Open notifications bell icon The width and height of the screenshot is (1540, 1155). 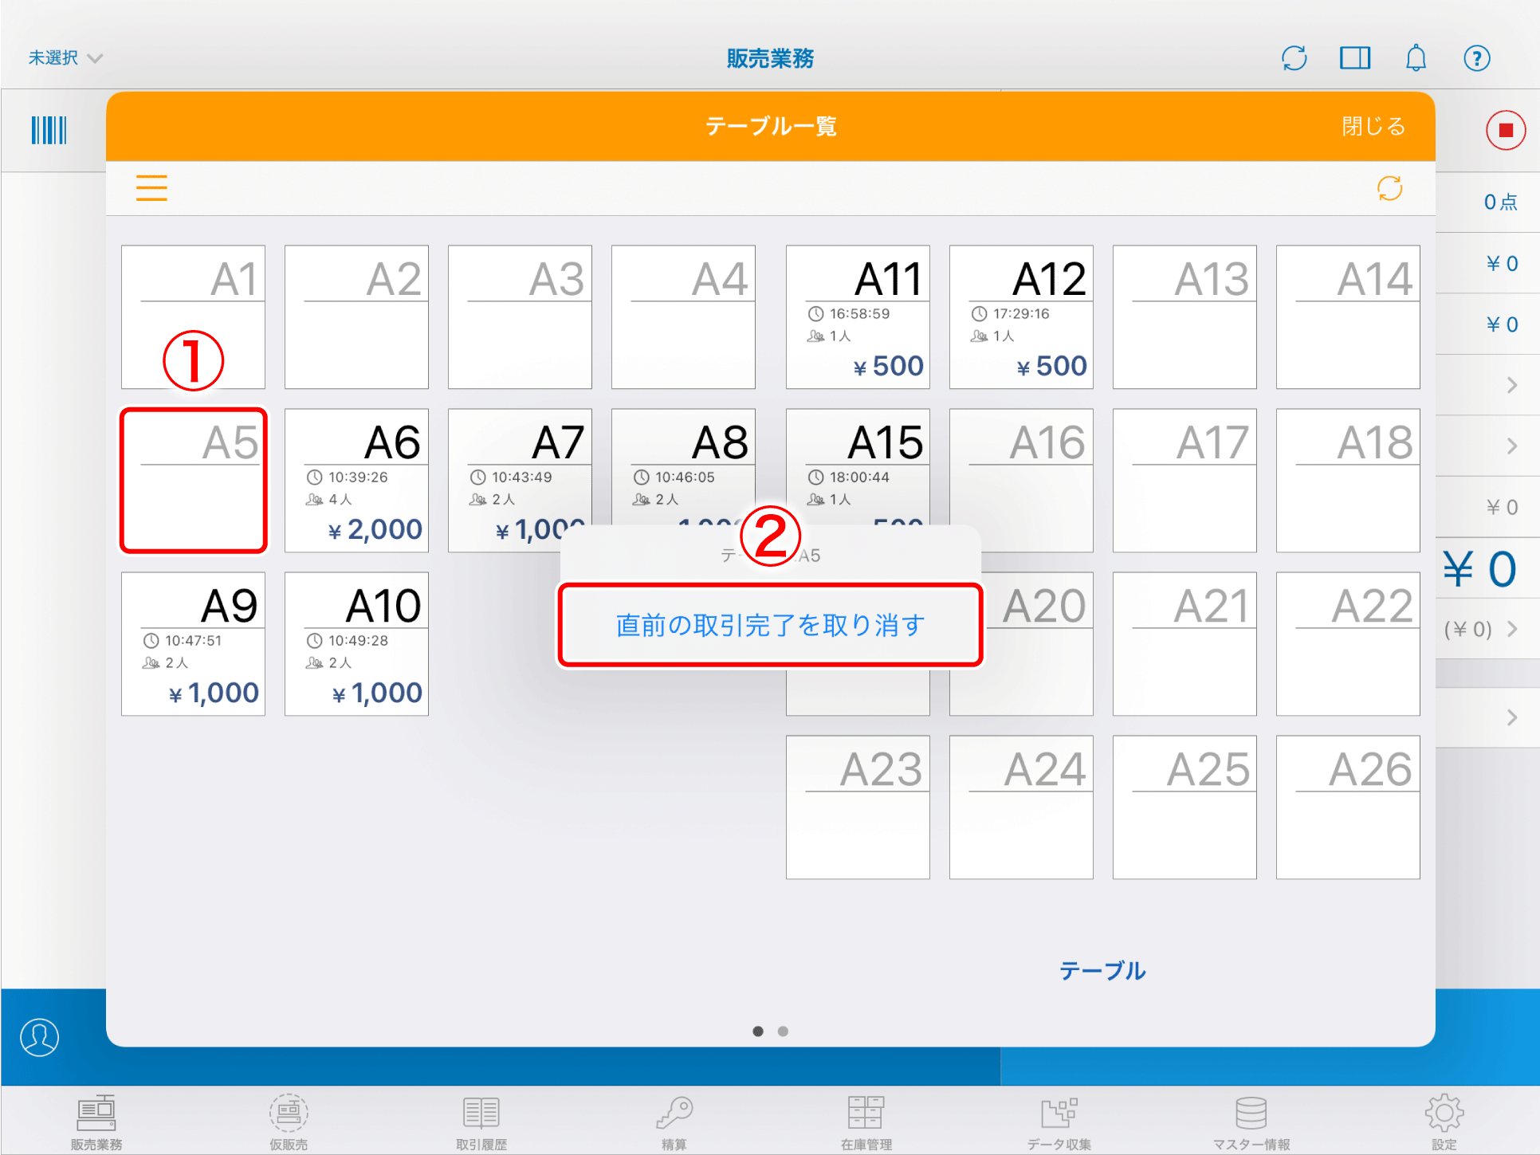click(1416, 58)
